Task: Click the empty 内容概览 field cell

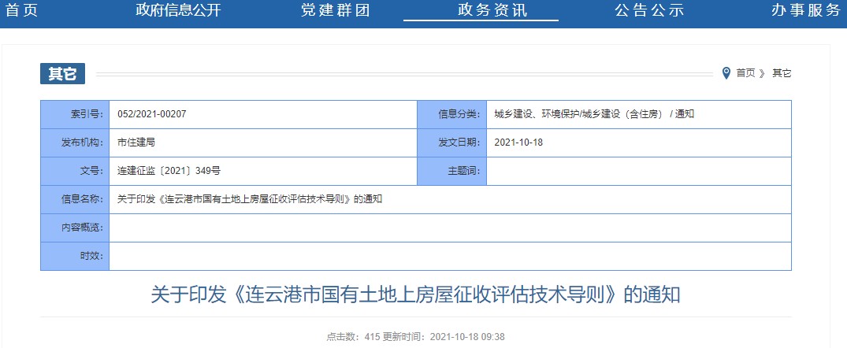Action: 449,228
